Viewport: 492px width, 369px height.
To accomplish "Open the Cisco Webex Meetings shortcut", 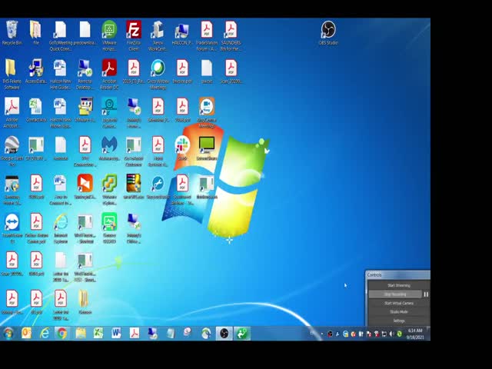I will coord(158,69).
